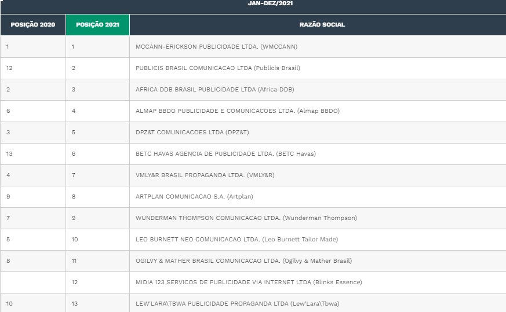Image resolution: width=506 pixels, height=312 pixels.
Task: Select BETC HAVAS AGENCIA DE PUBLICIDADE cell
Action: (x=318, y=154)
